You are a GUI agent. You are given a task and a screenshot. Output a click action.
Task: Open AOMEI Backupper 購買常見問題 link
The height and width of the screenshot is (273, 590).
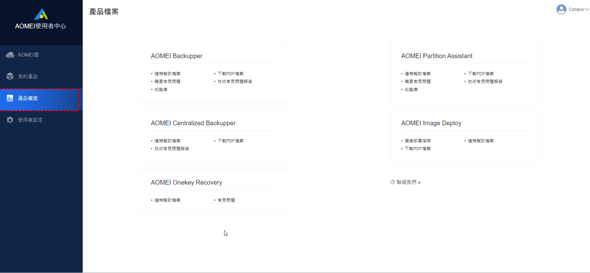(x=168, y=81)
